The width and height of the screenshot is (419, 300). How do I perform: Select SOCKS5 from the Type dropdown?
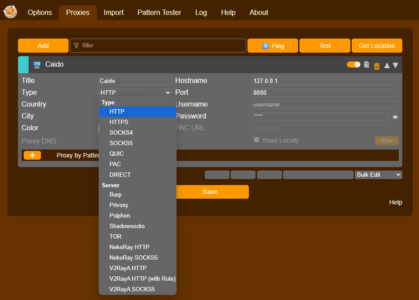pyautogui.click(x=121, y=143)
